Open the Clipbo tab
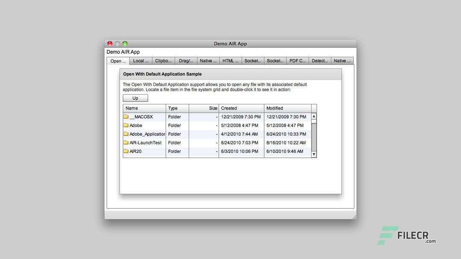Screen dimensions: 461x259 point(163,60)
